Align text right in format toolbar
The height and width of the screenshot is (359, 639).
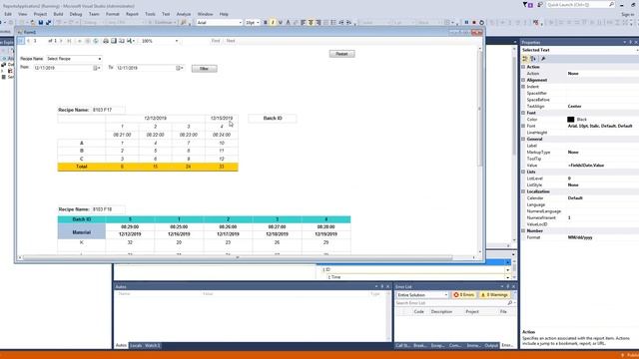pos(319,22)
